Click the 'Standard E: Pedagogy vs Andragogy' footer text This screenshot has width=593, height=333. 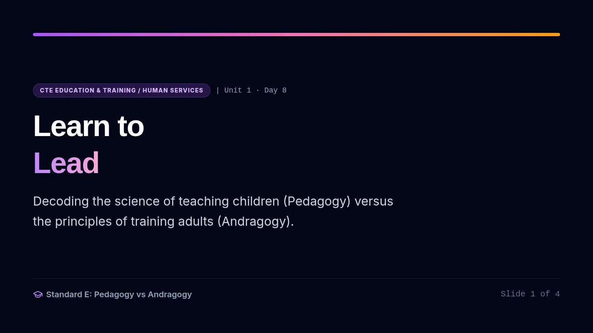[119, 294]
